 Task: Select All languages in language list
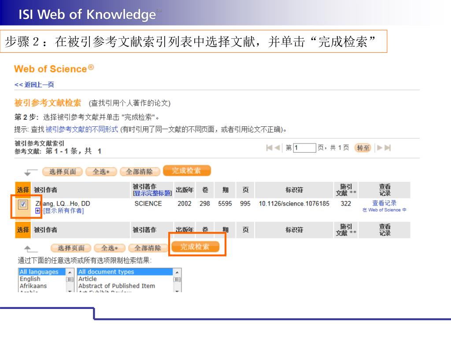point(42,272)
